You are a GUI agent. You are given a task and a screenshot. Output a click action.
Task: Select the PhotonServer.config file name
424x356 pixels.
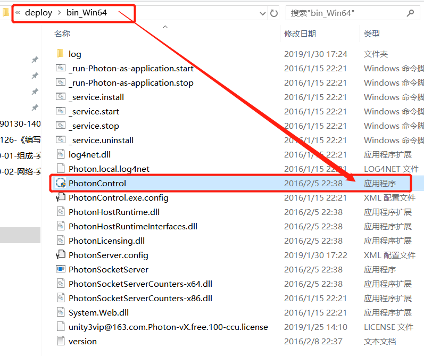coord(109,255)
